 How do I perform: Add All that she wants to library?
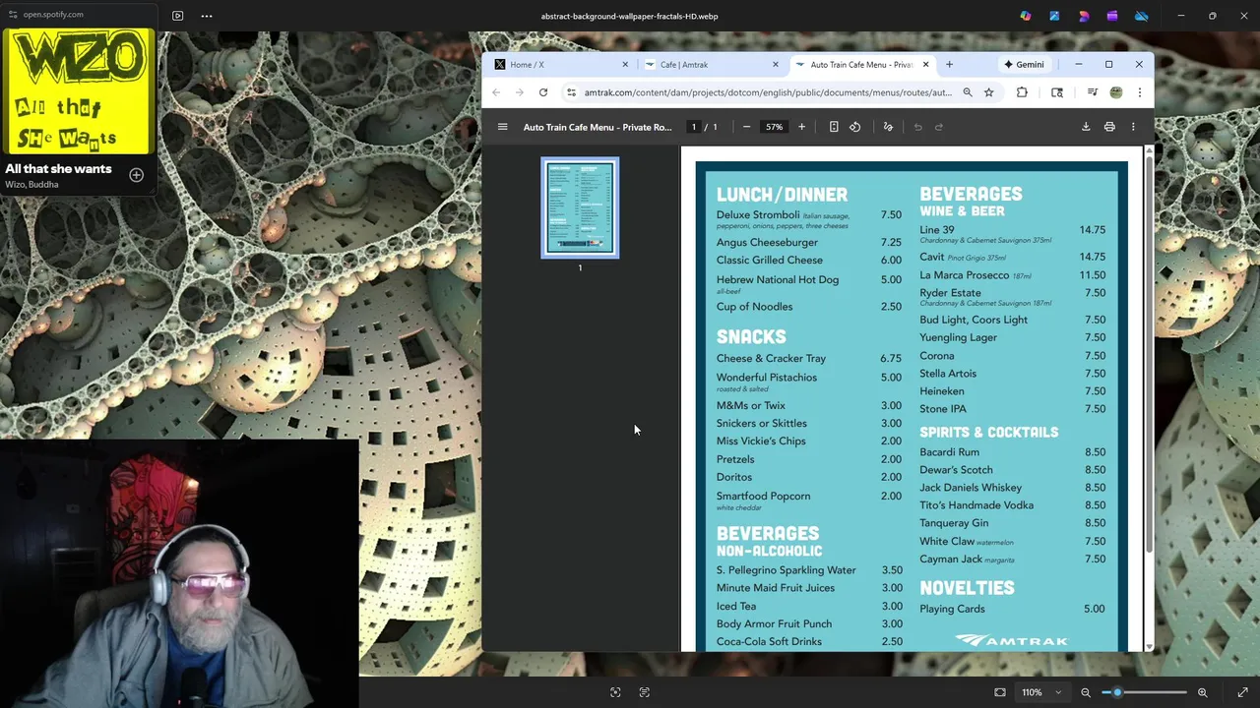(x=137, y=175)
